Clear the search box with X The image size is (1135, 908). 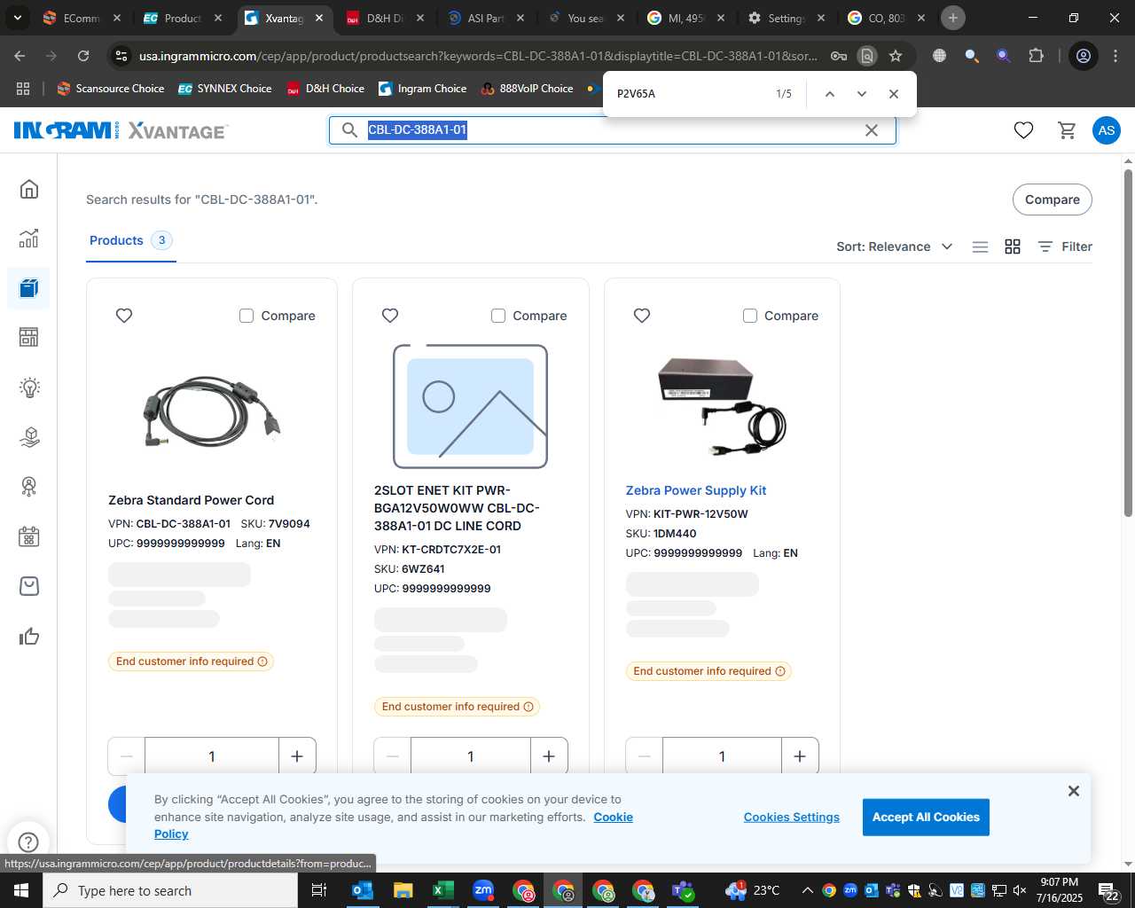click(x=872, y=130)
